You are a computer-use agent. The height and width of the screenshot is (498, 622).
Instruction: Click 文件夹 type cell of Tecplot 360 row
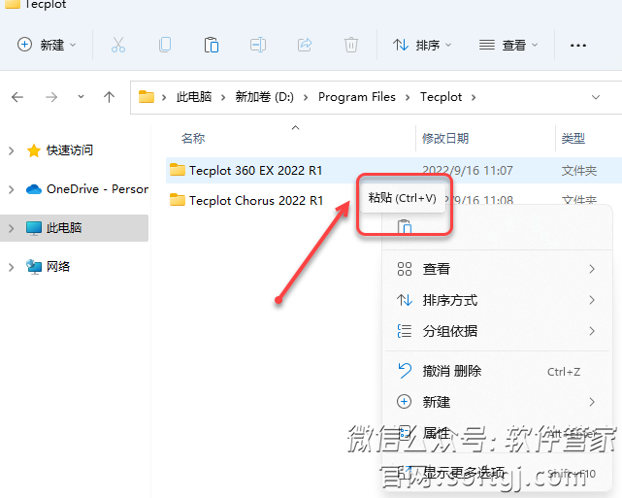[578, 171]
